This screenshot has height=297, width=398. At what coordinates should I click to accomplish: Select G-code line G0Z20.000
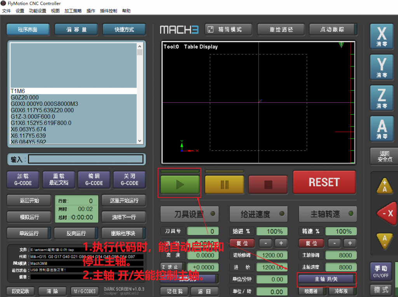[x=73, y=97]
